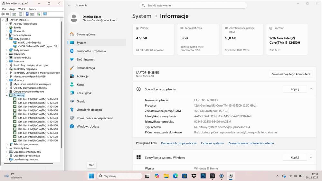
Task: Click the blue question-mark Help toolbar icon
Action: point(27,14)
